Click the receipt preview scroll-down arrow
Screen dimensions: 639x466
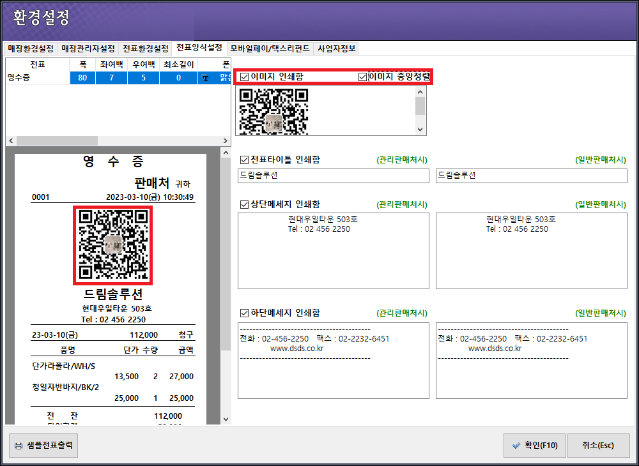click(x=226, y=419)
